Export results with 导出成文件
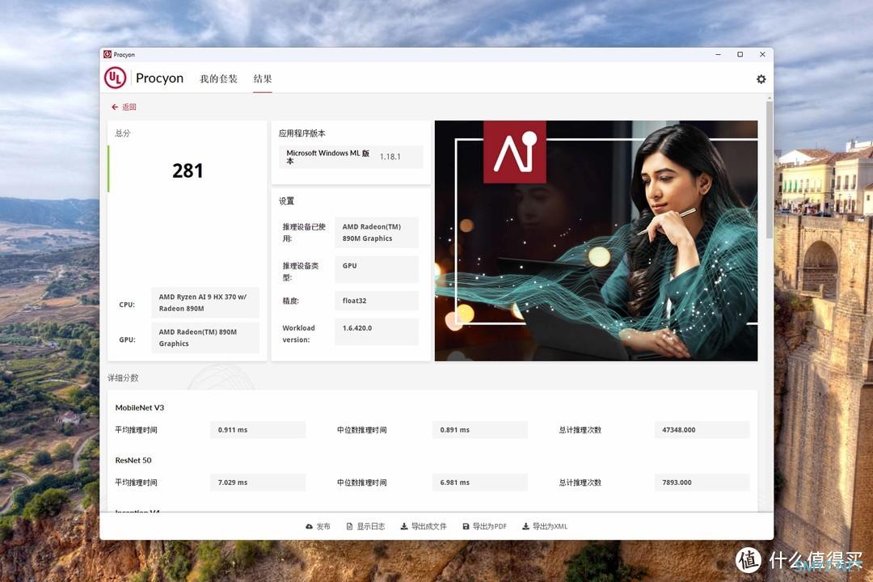This screenshot has height=582, width=873. 424,526
